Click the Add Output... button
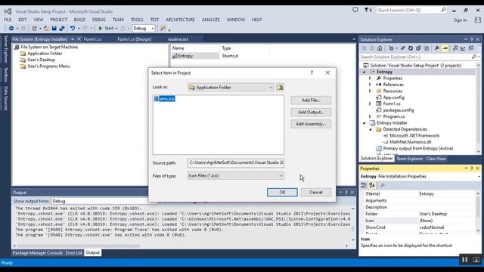Viewport: 484px width, 272px height. 311,113
